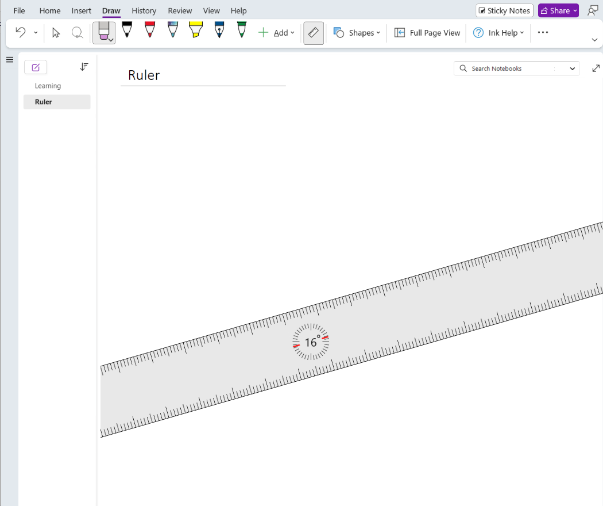The image size is (603, 506).
Task: Select the Ruler page in the list
Action: click(x=57, y=102)
